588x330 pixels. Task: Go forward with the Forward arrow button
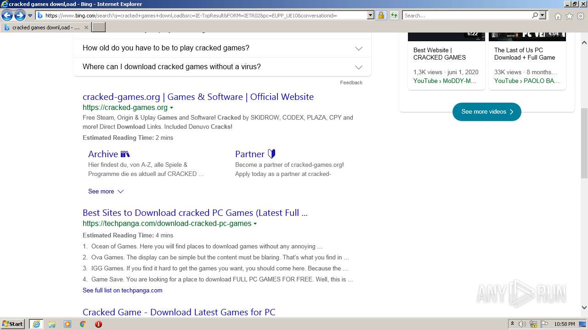20,16
